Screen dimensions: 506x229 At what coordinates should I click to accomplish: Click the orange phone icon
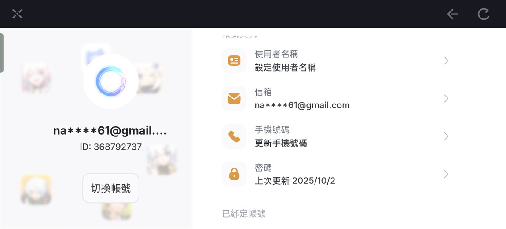pyautogui.click(x=234, y=136)
